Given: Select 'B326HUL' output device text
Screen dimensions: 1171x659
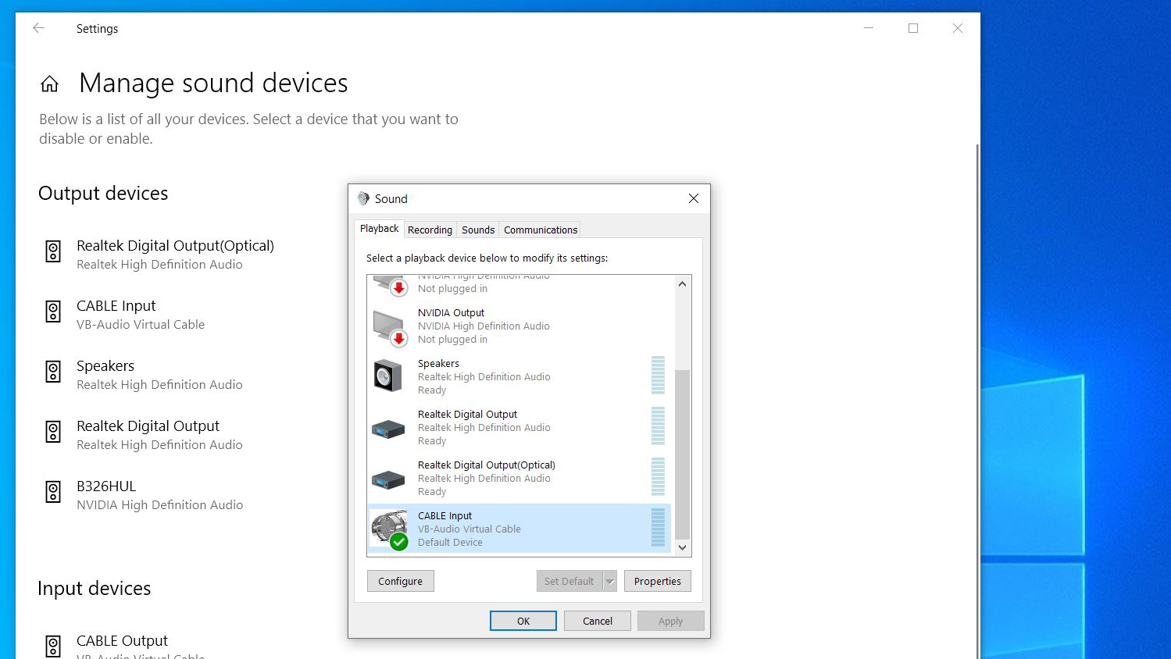Looking at the screenshot, I should coord(106,486).
